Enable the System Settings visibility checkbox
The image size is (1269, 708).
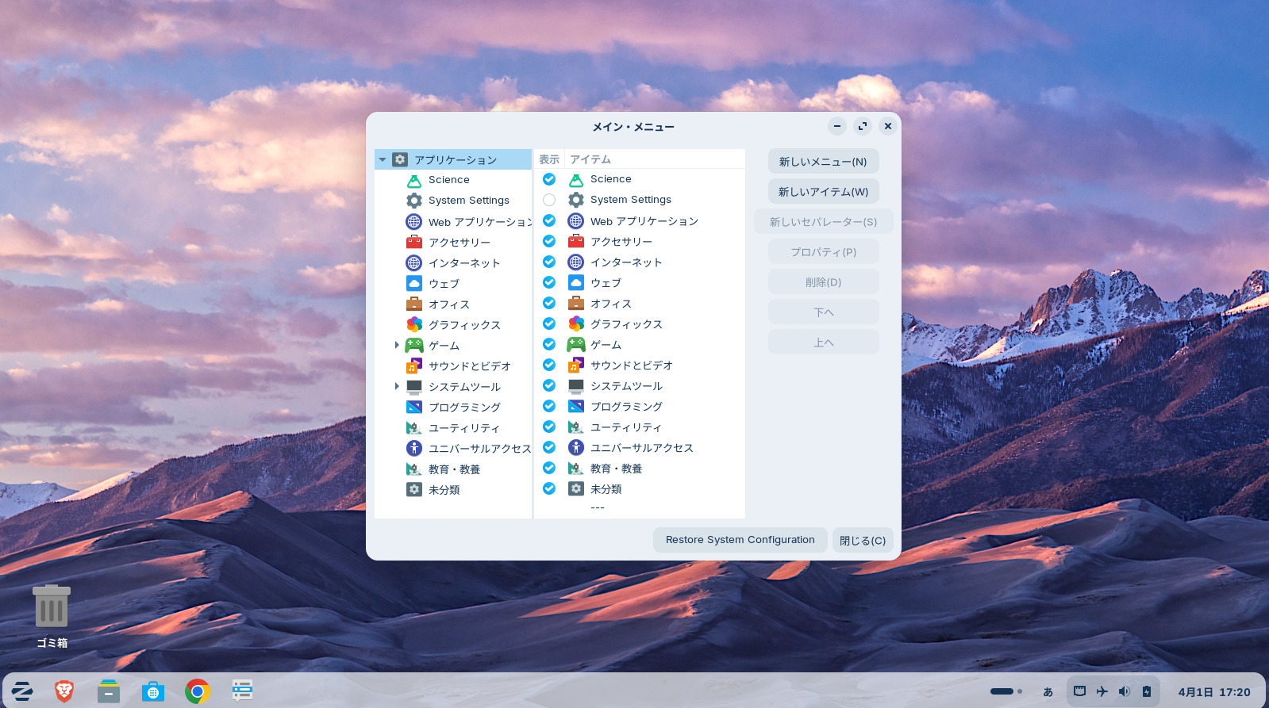(549, 200)
